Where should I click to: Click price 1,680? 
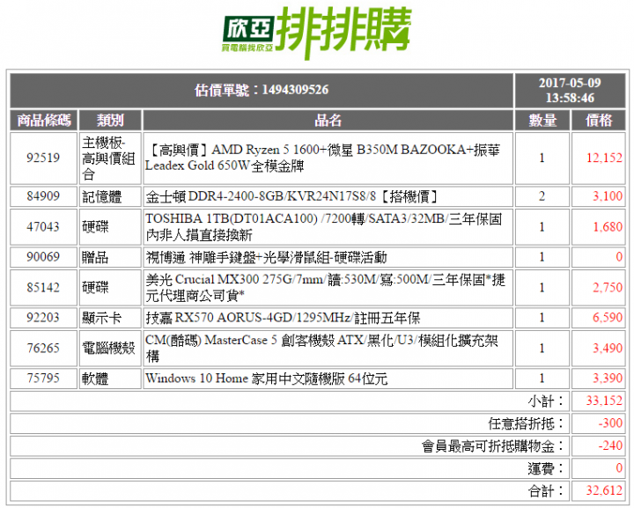click(x=608, y=227)
